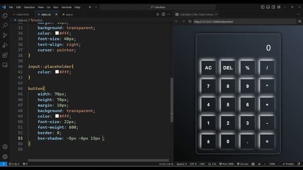Click the % calculator button
The width and height of the screenshot is (303, 170).
coord(247,68)
